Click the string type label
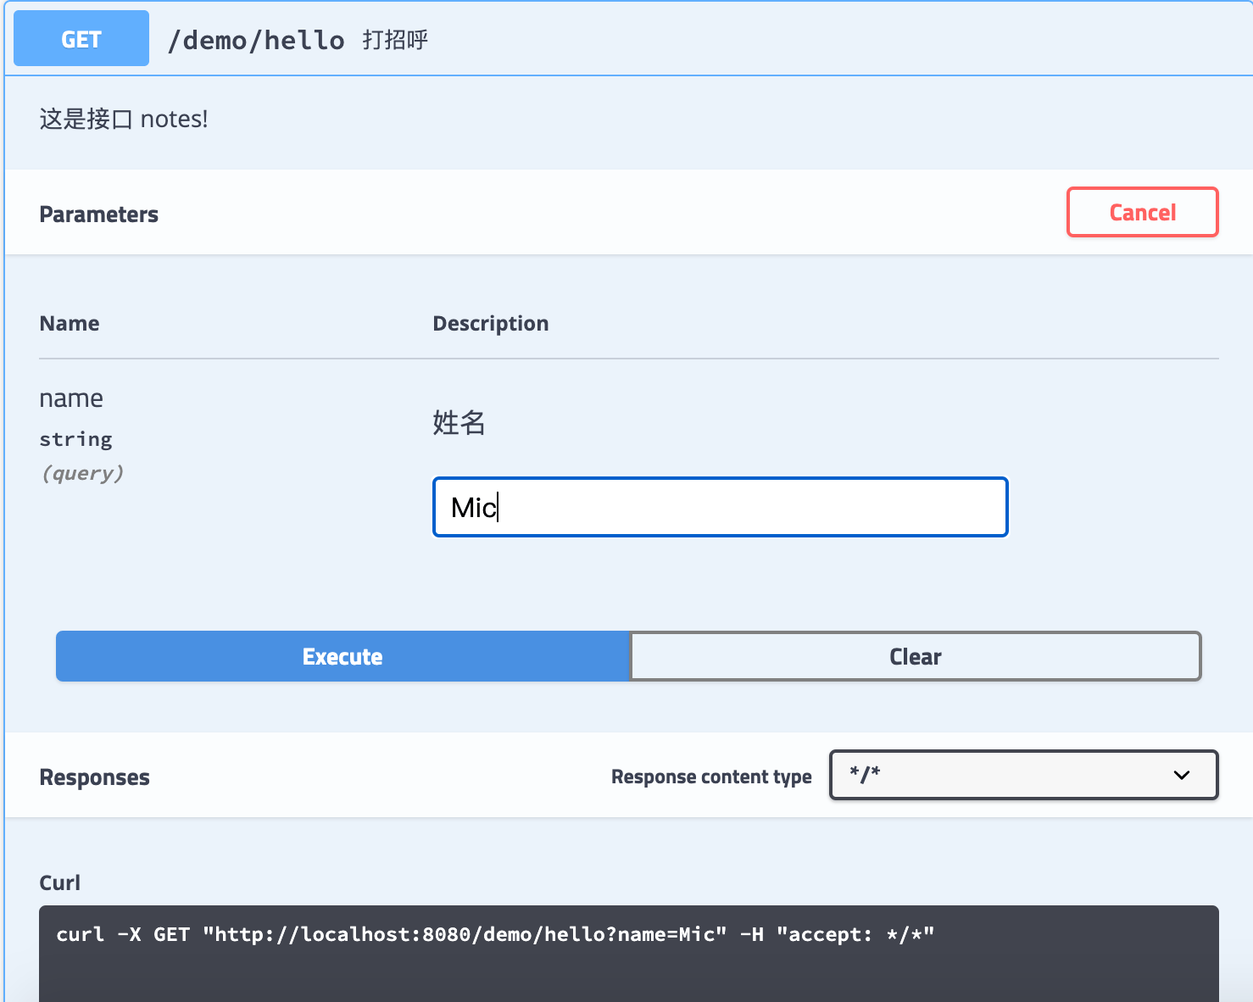The height and width of the screenshot is (1002, 1253). pyautogui.click(x=76, y=439)
